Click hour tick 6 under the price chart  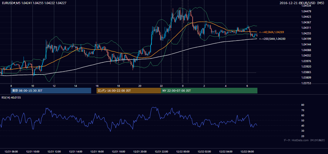[x=247, y=86]
